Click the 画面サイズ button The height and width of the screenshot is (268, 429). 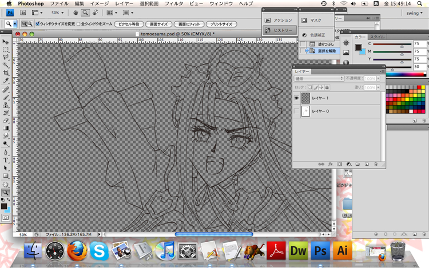[158, 24]
